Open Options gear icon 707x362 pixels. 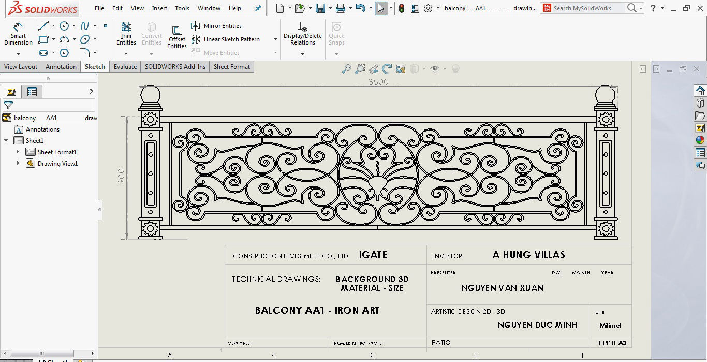click(x=428, y=8)
